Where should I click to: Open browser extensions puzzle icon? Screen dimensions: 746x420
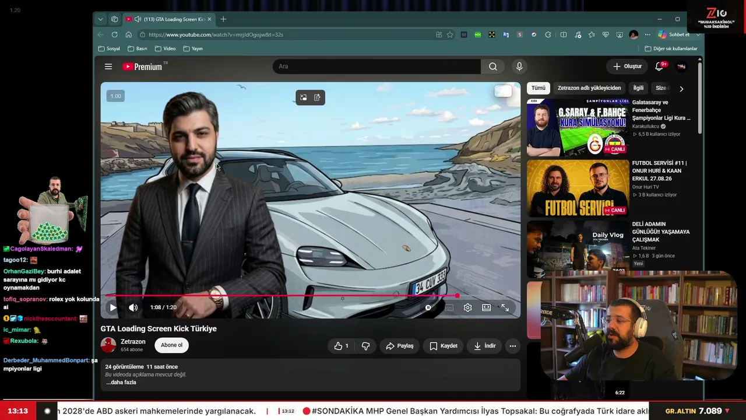(x=548, y=35)
